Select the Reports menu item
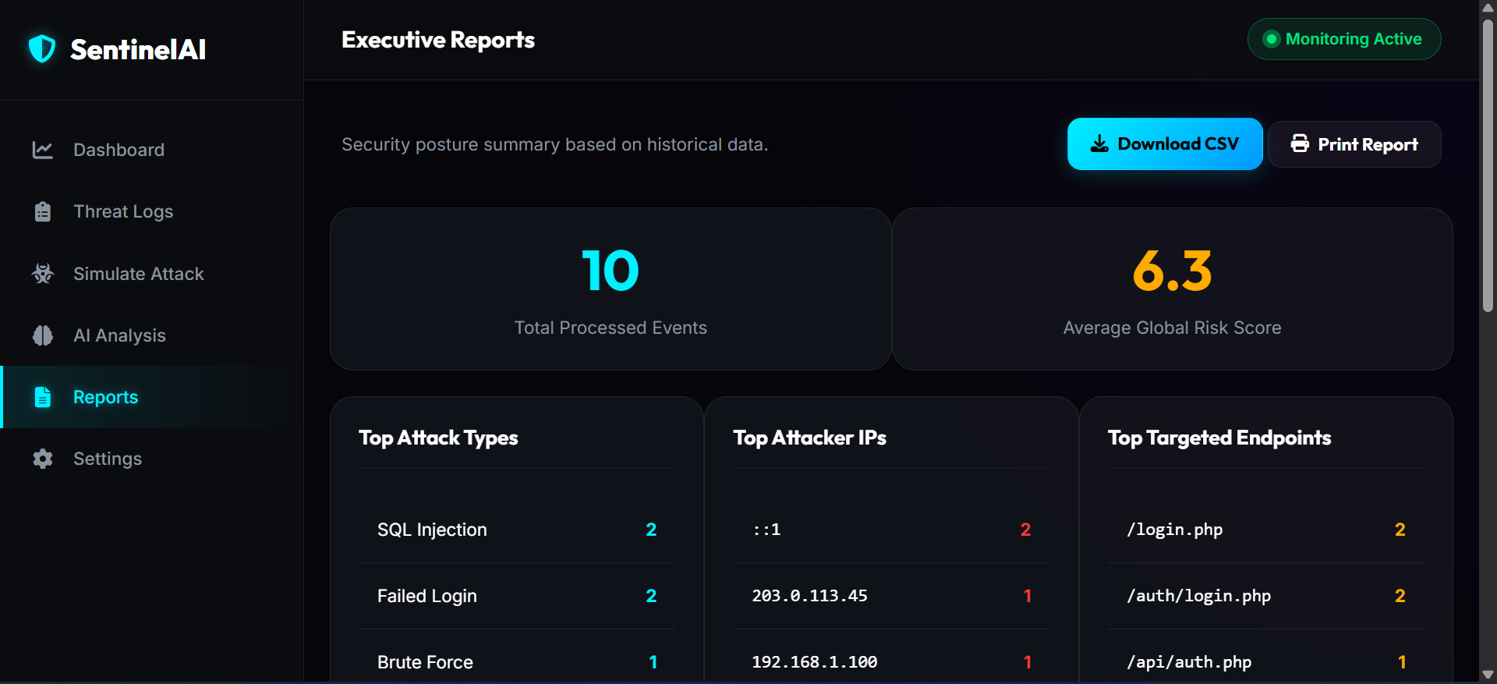 pos(152,397)
